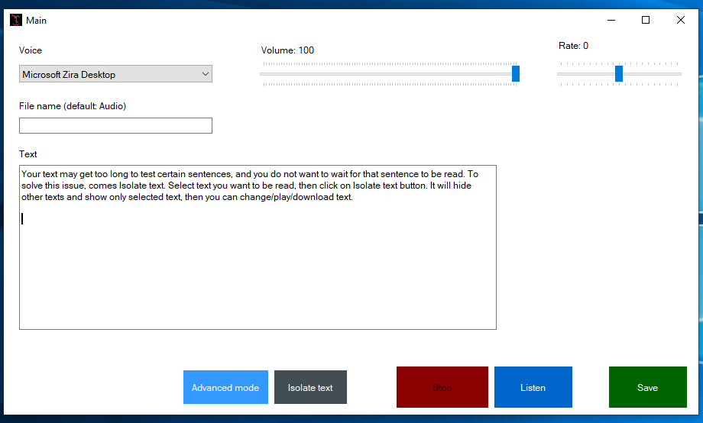The image size is (703, 423).
Task: Click inside the Text area
Action: 258,247
